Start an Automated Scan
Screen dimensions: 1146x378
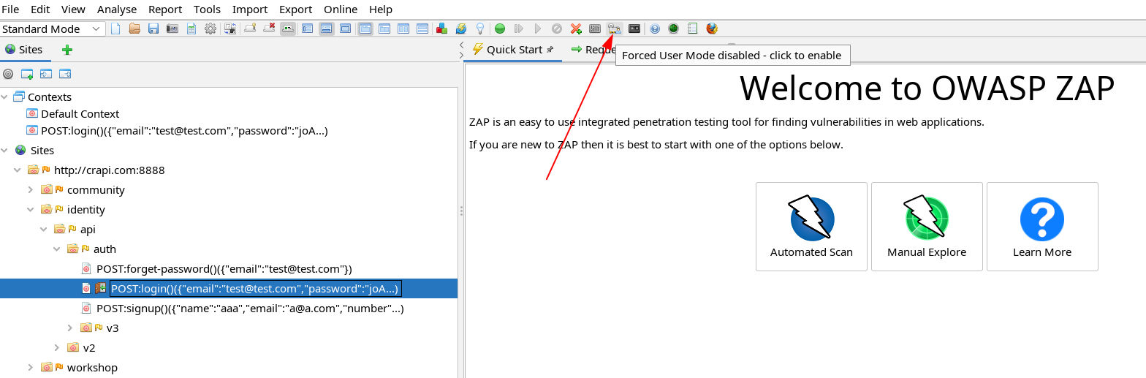click(811, 227)
